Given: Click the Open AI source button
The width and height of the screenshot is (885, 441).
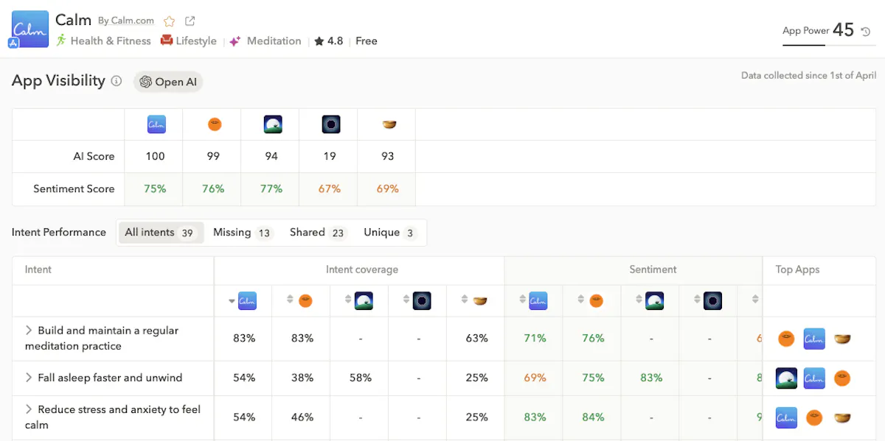Looking at the screenshot, I should click(168, 82).
